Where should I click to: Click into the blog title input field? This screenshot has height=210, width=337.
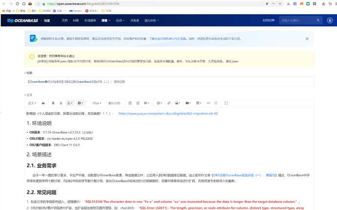click(169, 81)
